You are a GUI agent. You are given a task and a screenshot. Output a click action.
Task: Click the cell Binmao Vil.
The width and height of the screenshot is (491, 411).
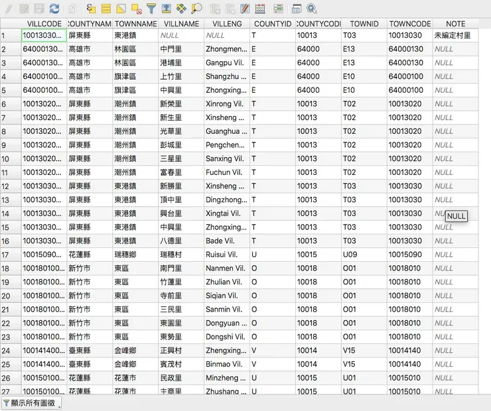click(x=227, y=365)
